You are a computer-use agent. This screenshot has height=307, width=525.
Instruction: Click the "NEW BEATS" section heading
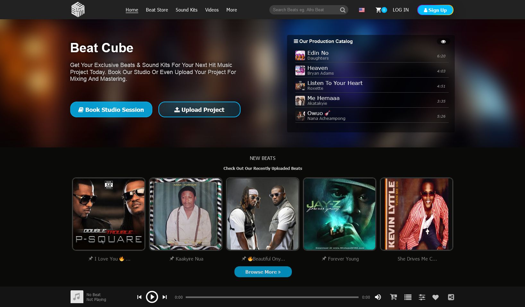point(263,158)
